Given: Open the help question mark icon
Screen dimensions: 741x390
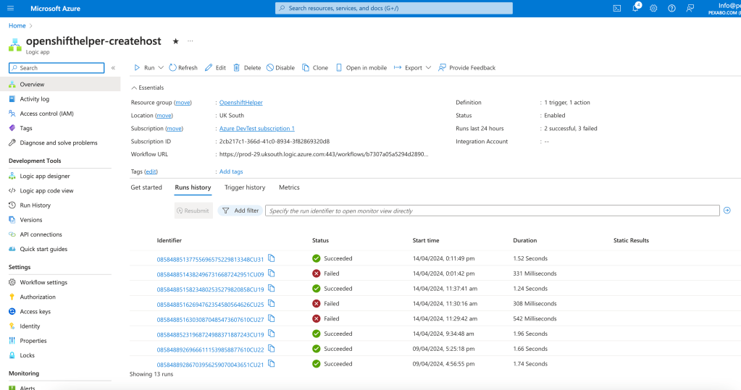Looking at the screenshot, I should (x=671, y=9).
